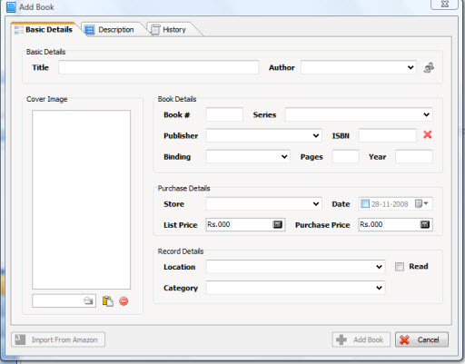Open the Purchase Price calculator icon
The width and height of the screenshot is (465, 364).
tap(425, 224)
